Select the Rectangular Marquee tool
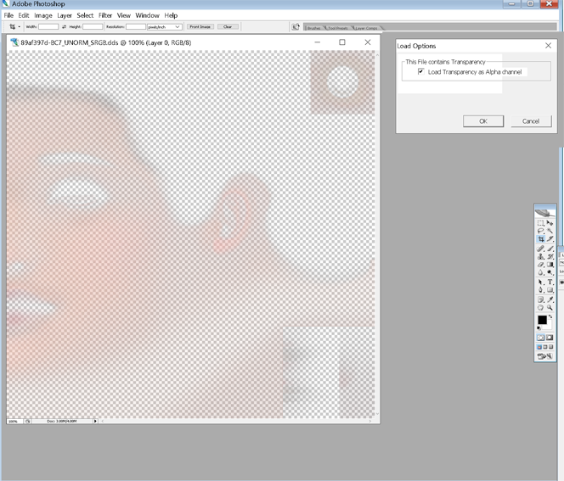The width and height of the screenshot is (564, 481). pos(540,223)
